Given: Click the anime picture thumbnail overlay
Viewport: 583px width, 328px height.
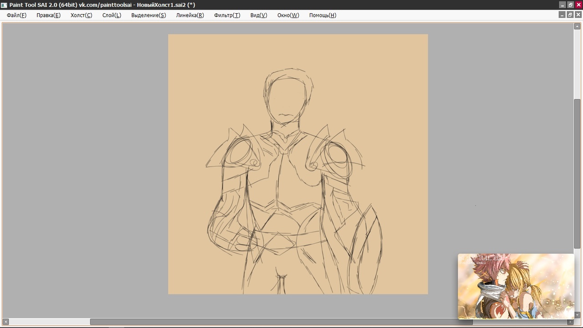Looking at the screenshot, I should [516, 286].
